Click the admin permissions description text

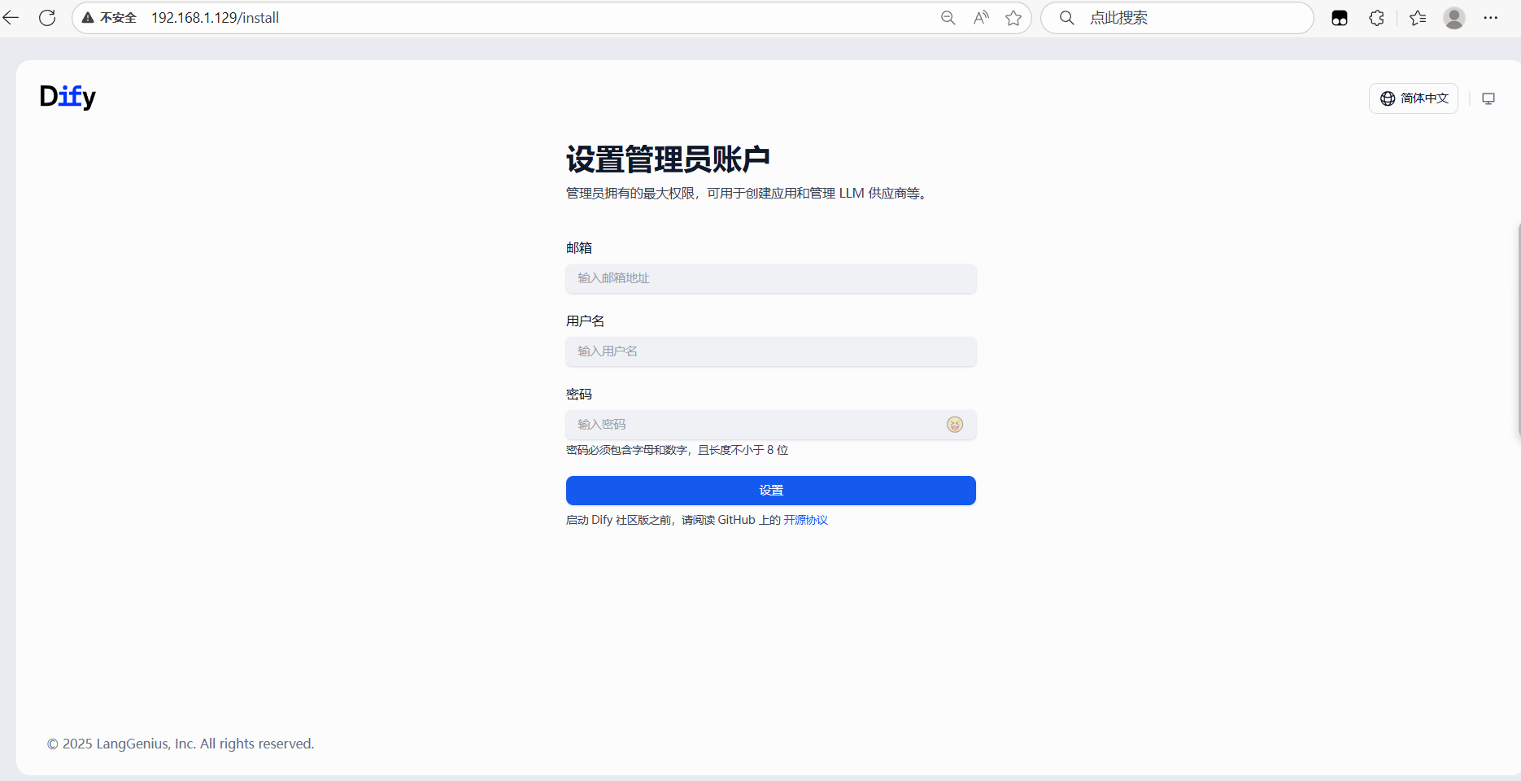[x=748, y=194]
